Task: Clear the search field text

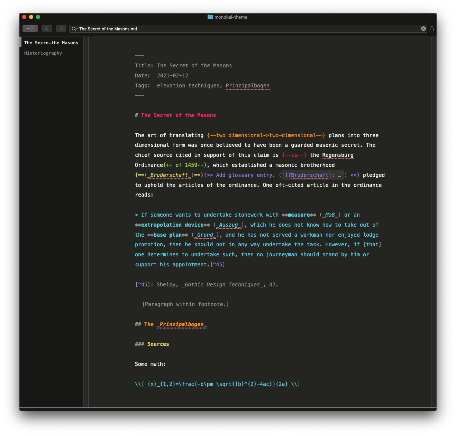Action: click(x=423, y=29)
